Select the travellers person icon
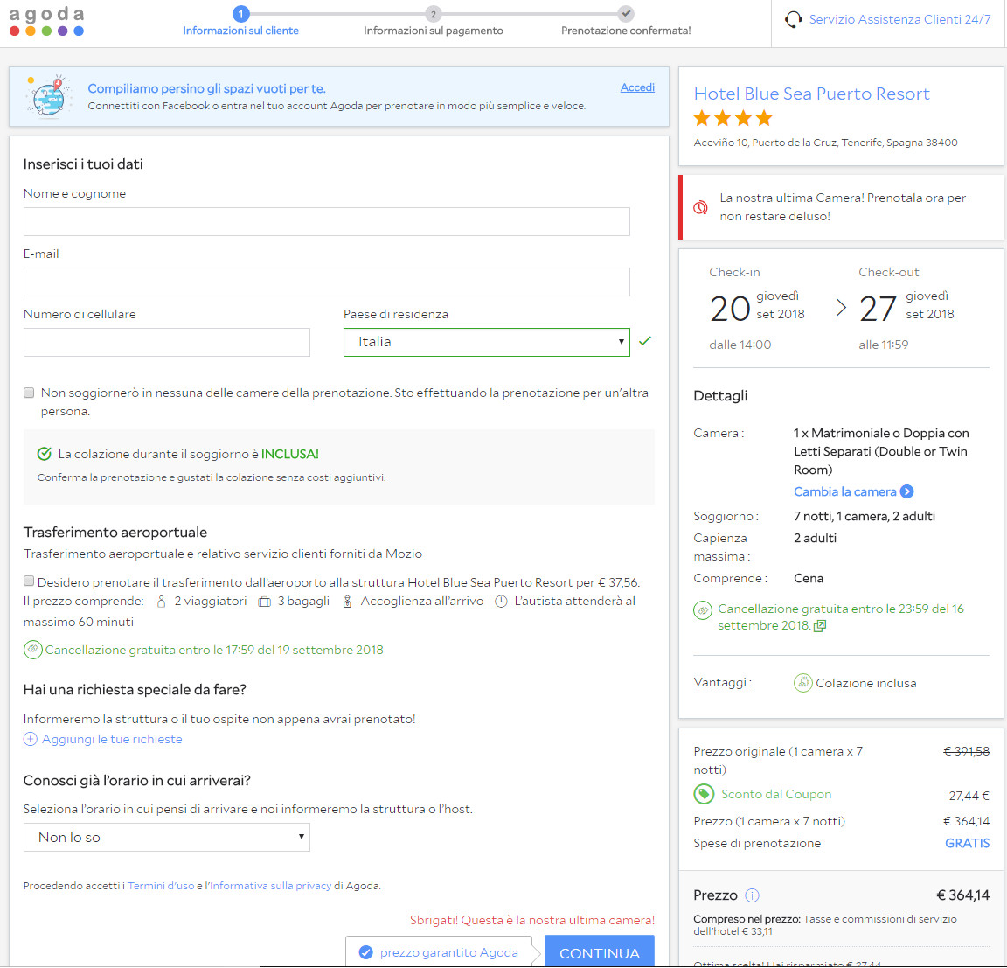This screenshot has width=1007, height=968. pos(161,602)
